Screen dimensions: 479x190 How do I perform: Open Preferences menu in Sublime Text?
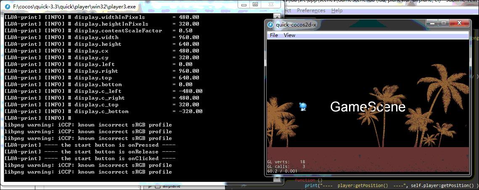[311, 11]
